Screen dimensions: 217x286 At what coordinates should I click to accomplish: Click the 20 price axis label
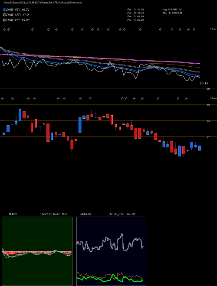pyautogui.click(x=208, y=89)
